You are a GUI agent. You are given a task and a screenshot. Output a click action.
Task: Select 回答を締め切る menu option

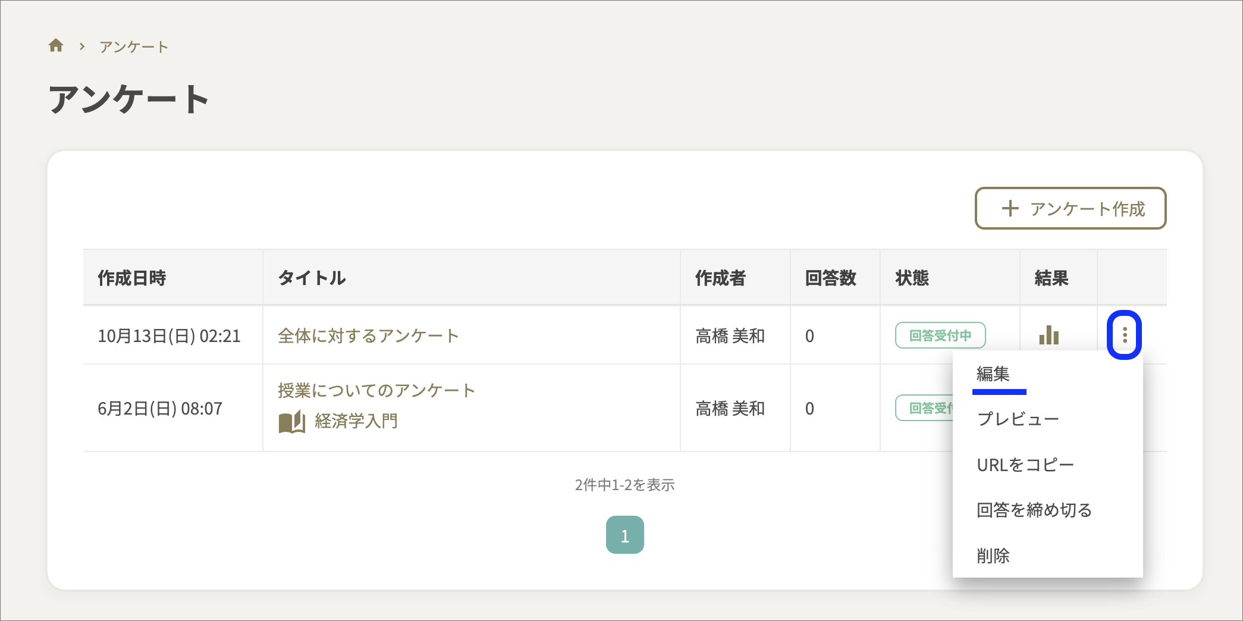(x=1034, y=510)
